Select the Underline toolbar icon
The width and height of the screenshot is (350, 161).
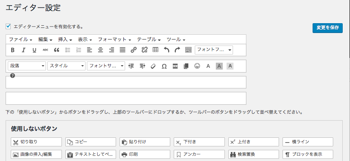(x=34, y=50)
